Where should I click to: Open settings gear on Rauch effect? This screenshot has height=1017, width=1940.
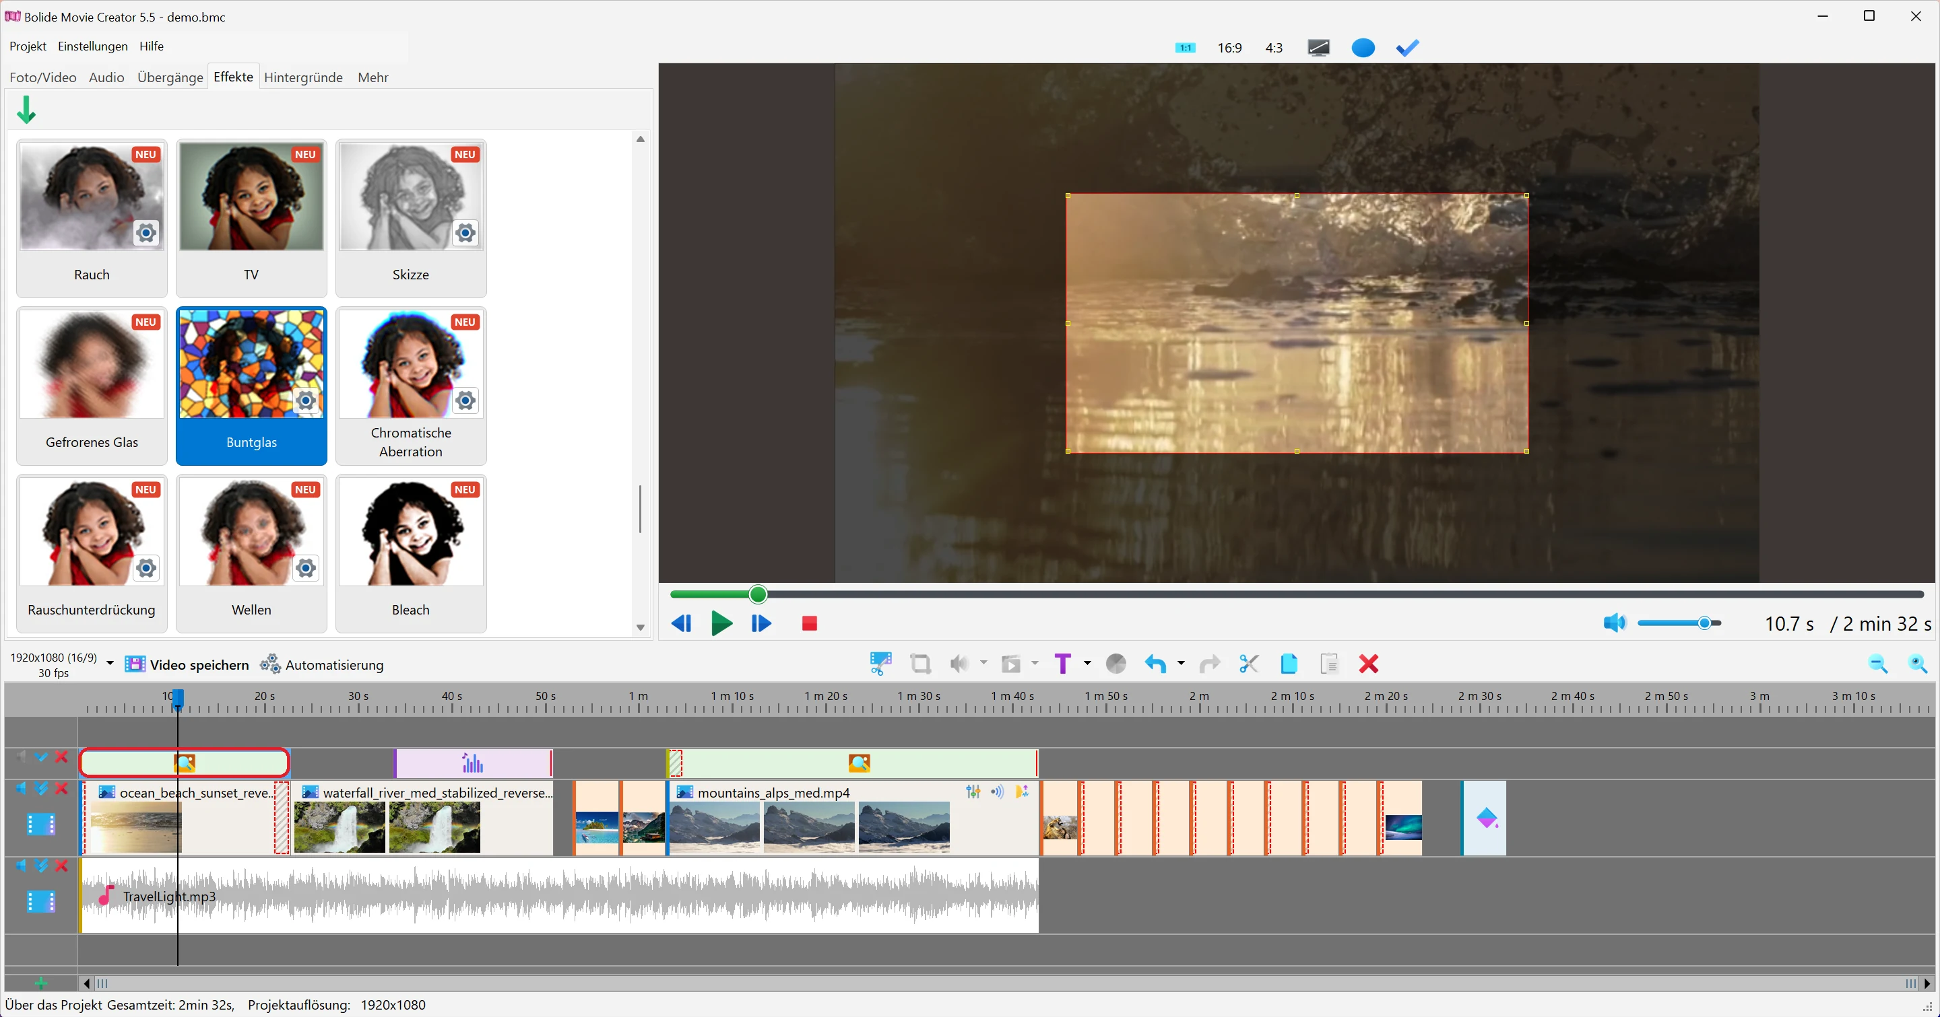(146, 233)
